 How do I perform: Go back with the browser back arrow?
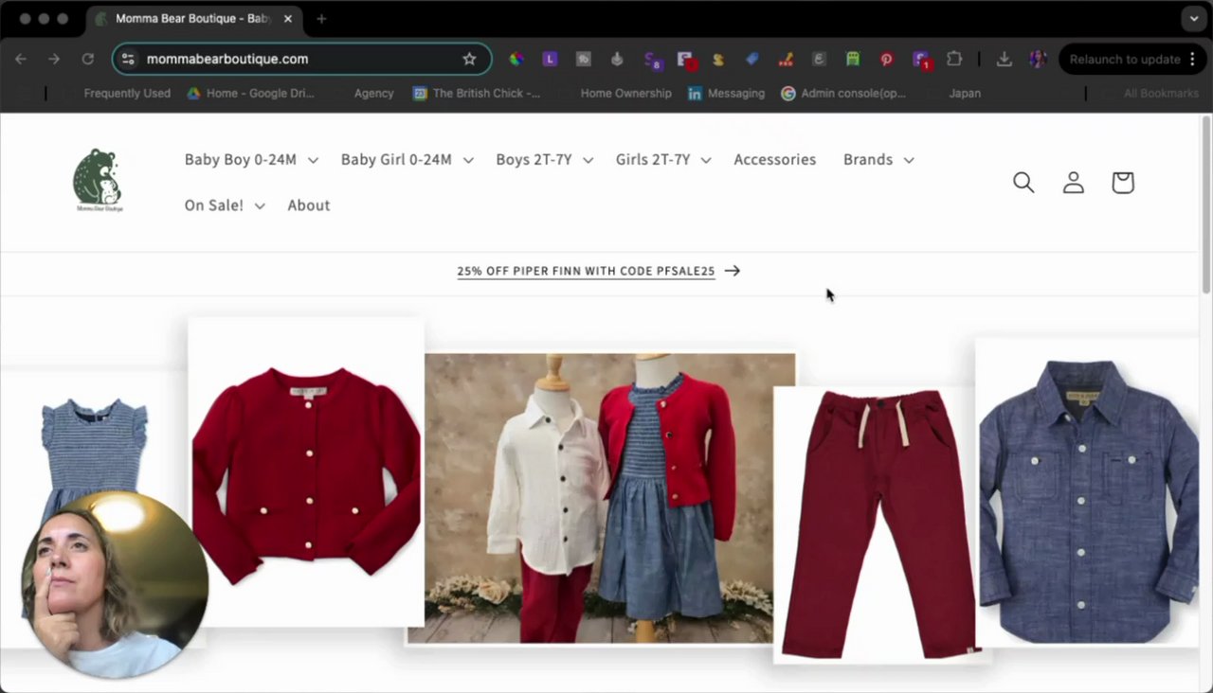[21, 59]
